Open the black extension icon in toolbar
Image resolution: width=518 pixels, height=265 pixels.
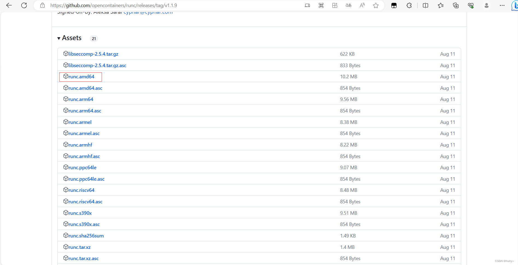click(394, 5)
